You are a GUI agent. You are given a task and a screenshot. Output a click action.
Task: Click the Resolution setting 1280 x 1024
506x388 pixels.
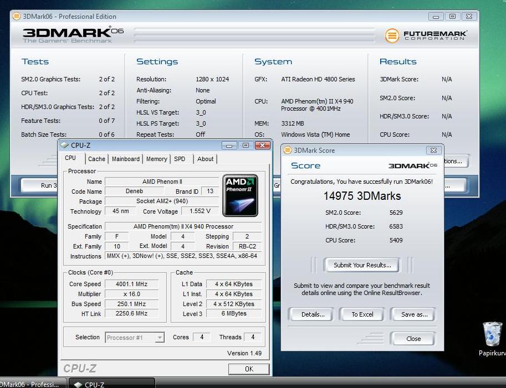tap(212, 79)
